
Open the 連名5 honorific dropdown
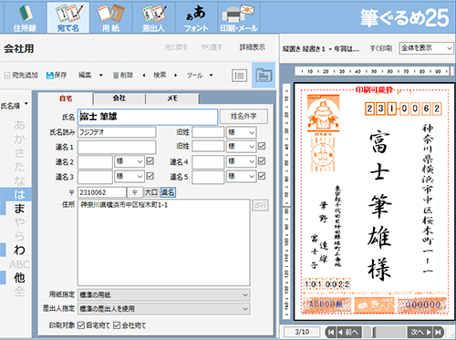(x=242, y=176)
